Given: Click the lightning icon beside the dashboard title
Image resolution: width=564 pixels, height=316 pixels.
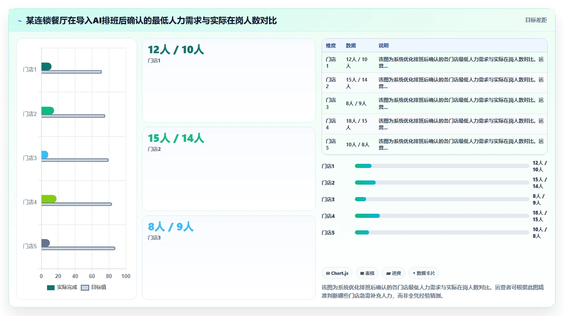Looking at the screenshot, I should [x=20, y=21].
